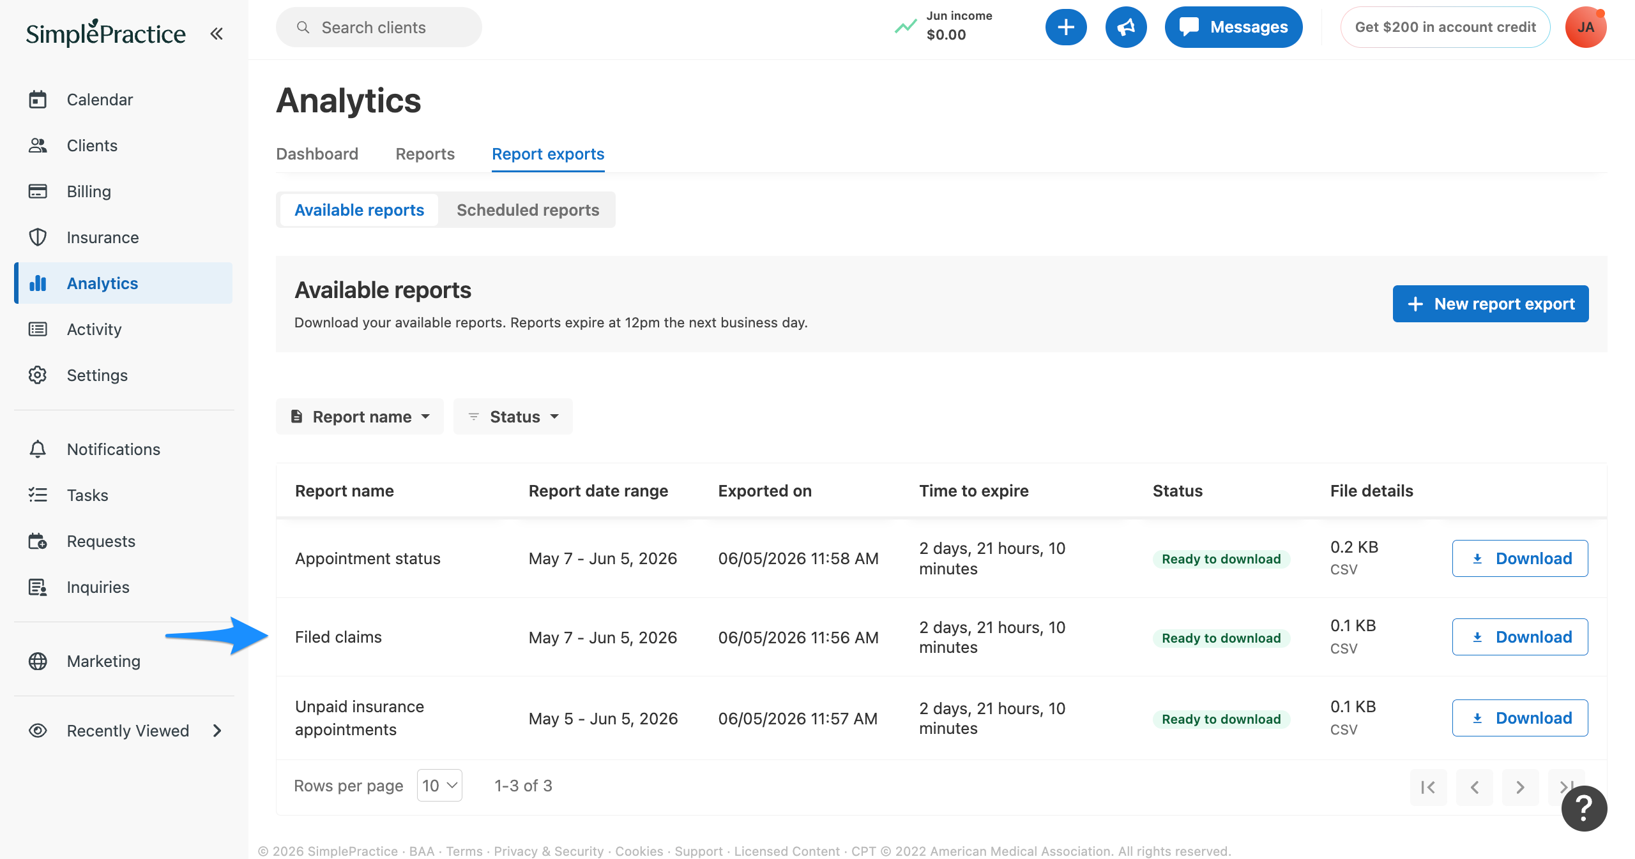
Task: Open Settings from the sidebar
Action: pos(123,375)
